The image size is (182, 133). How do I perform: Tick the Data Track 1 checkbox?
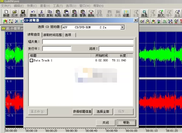32,61
